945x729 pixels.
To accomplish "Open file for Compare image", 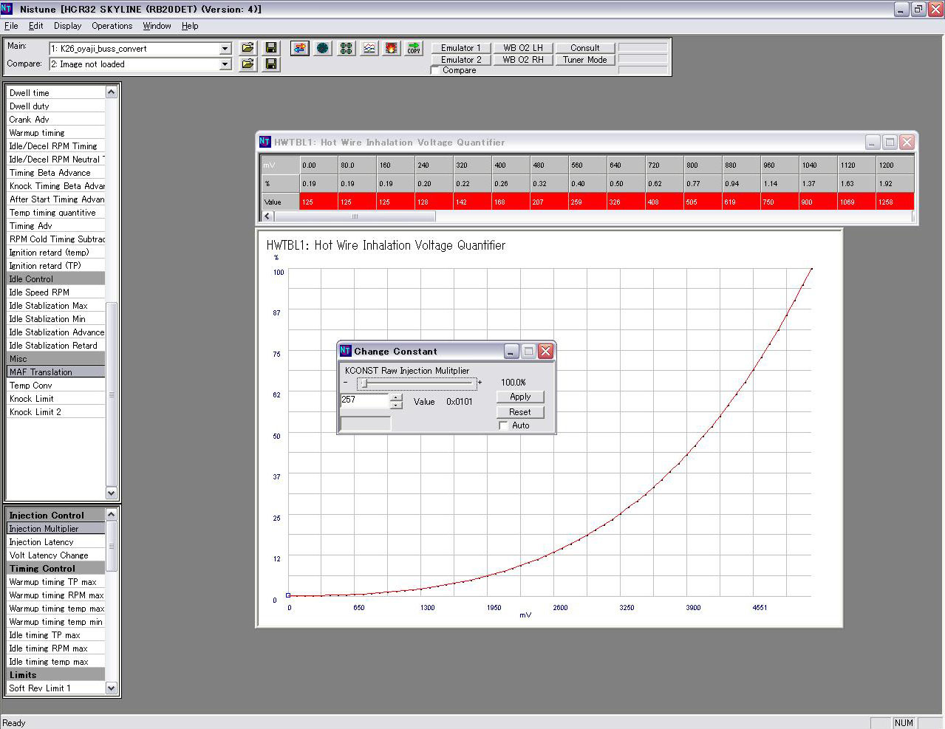I will 248,64.
